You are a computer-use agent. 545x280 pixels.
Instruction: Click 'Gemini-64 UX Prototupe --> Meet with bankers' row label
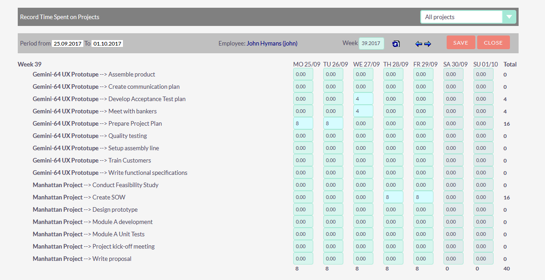pos(95,111)
